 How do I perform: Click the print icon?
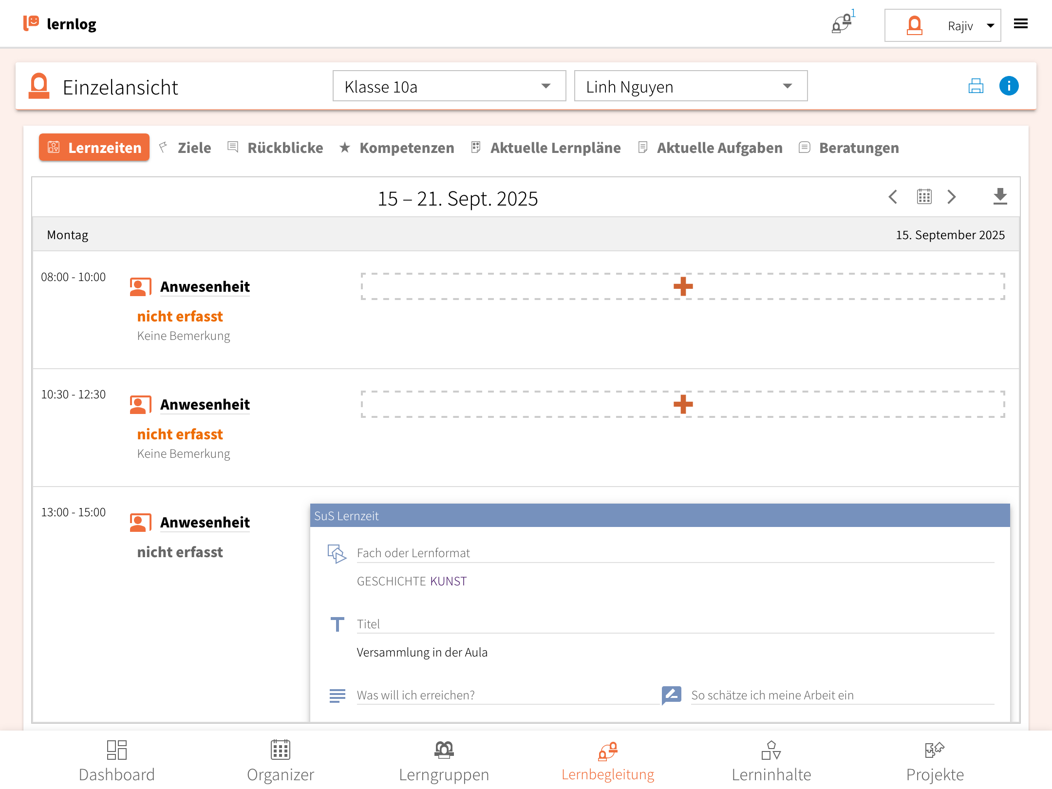(x=976, y=86)
